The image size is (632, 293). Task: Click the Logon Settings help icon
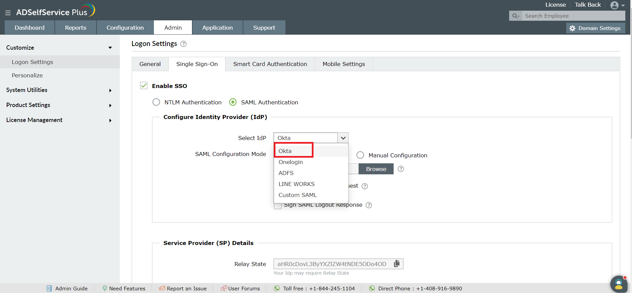pyautogui.click(x=183, y=44)
